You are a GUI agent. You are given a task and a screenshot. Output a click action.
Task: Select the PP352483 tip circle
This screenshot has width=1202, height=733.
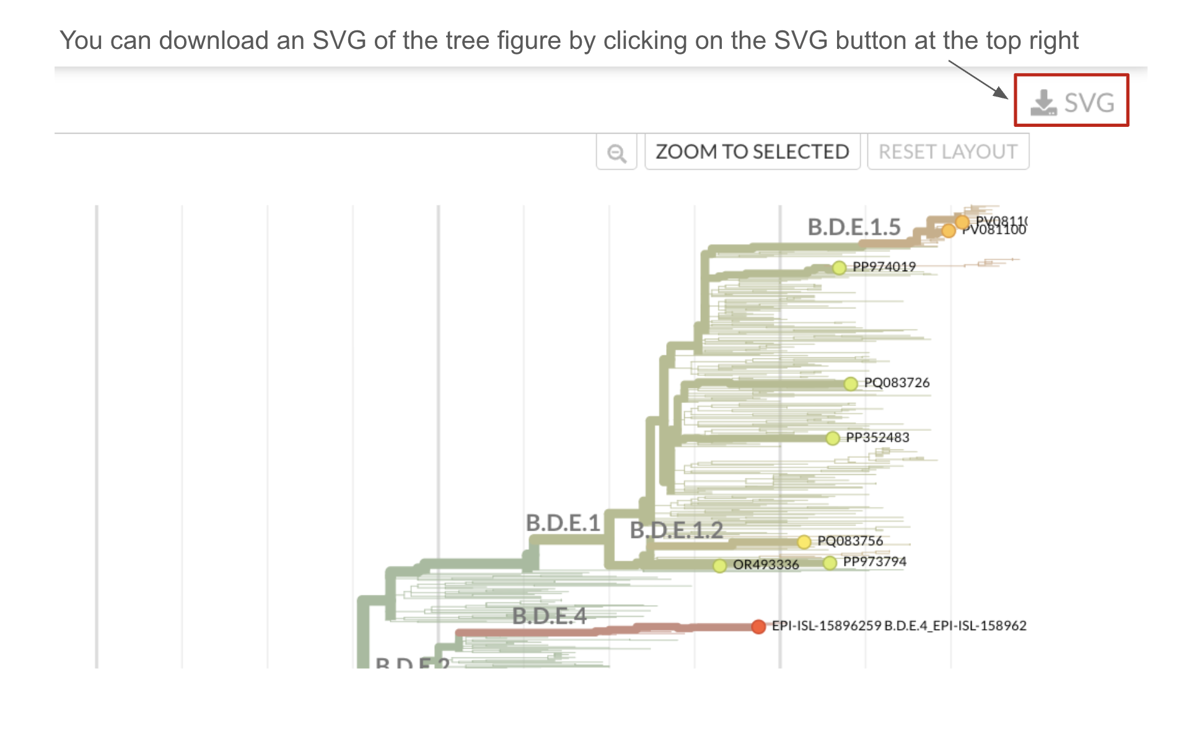833,438
